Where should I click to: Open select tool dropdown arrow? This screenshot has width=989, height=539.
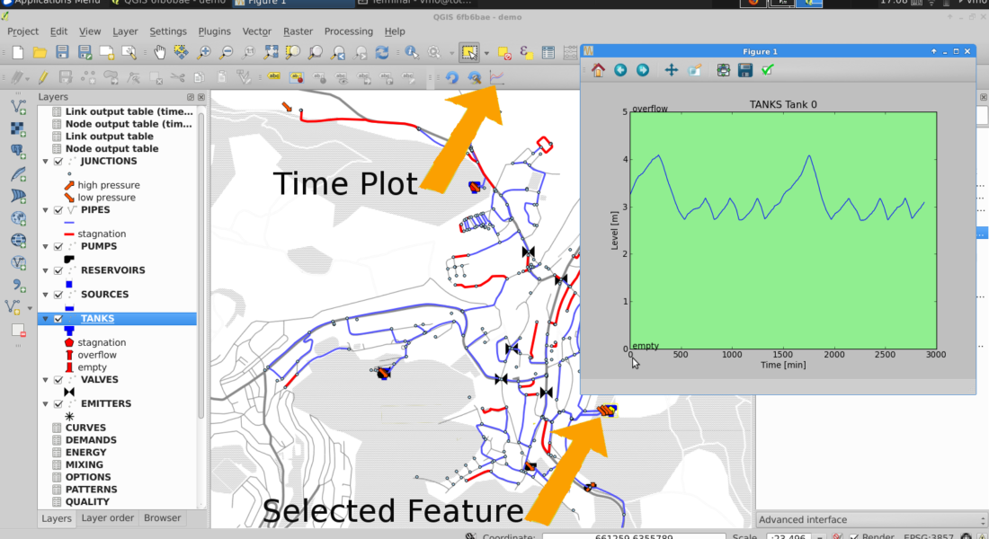486,54
